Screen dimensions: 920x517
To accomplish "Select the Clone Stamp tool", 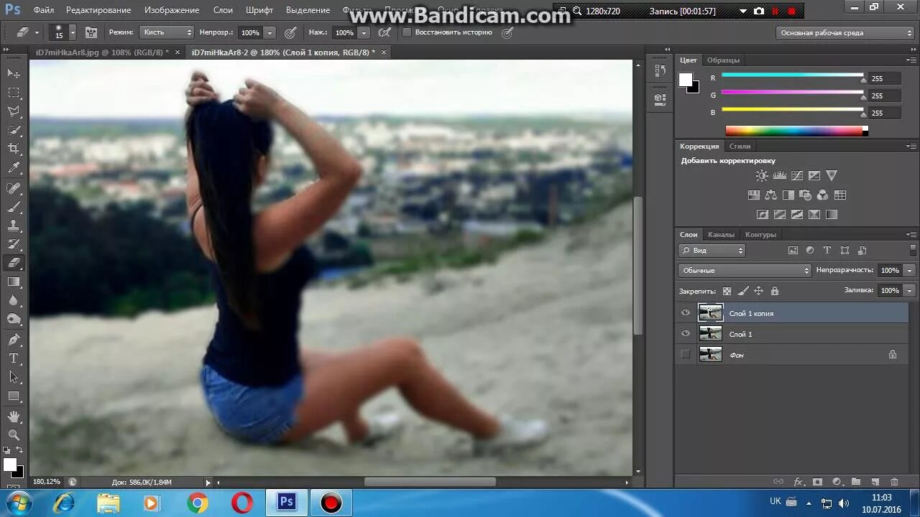I will click(x=14, y=226).
